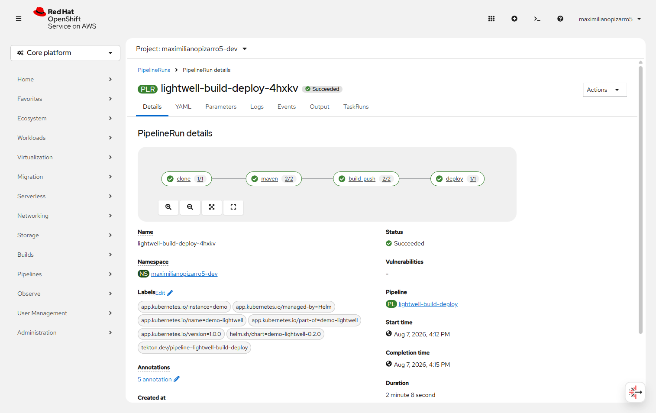Select the Details tab
This screenshot has height=413, width=656.
tap(152, 107)
